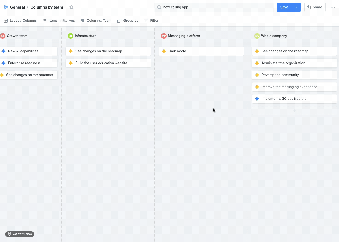Click the WC avatar on Whole company column

257,36
